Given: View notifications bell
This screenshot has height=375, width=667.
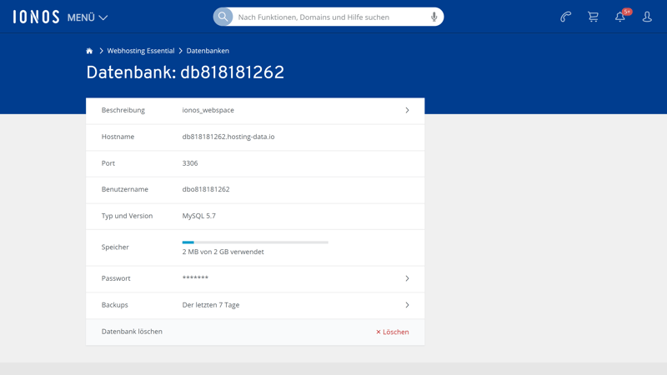Looking at the screenshot, I should 620,17.
